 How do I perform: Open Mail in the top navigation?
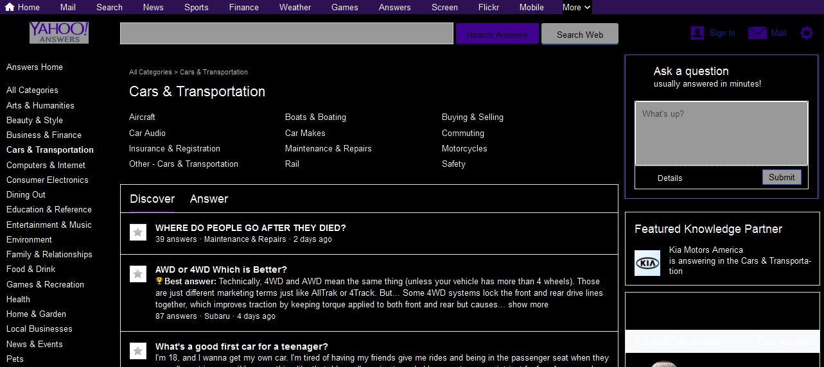pyautogui.click(x=68, y=7)
